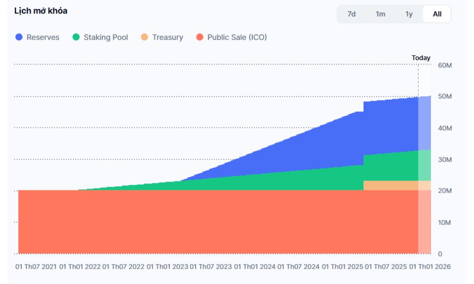Click the orange Treasury block in chart

pyautogui.click(x=390, y=186)
